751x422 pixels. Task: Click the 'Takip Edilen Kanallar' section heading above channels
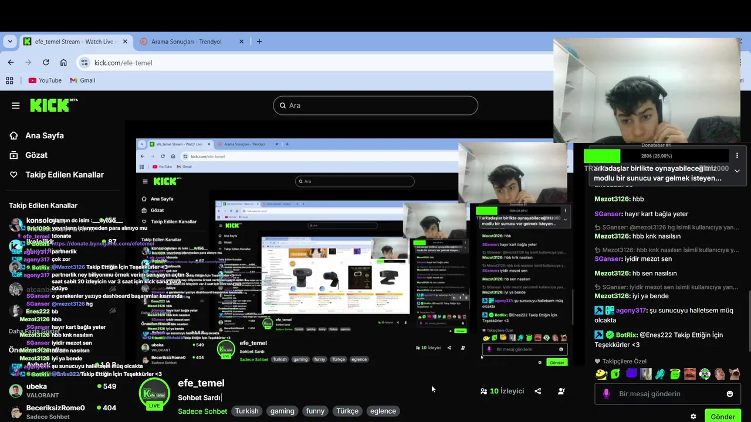click(43, 206)
